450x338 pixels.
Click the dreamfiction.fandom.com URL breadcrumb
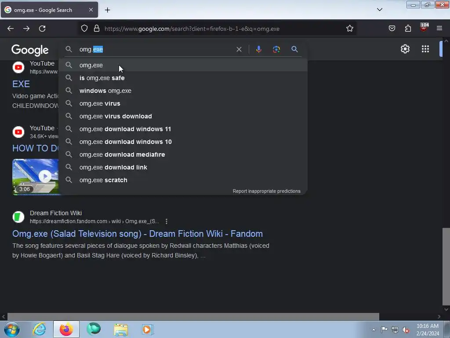point(94,221)
